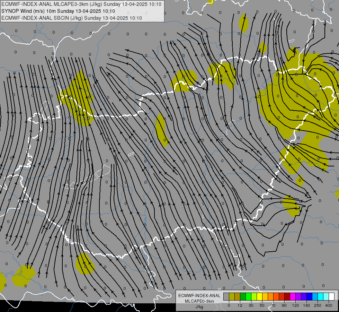Click the J/kg unit label in legend
339x312 pixels.
coord(199,307)
